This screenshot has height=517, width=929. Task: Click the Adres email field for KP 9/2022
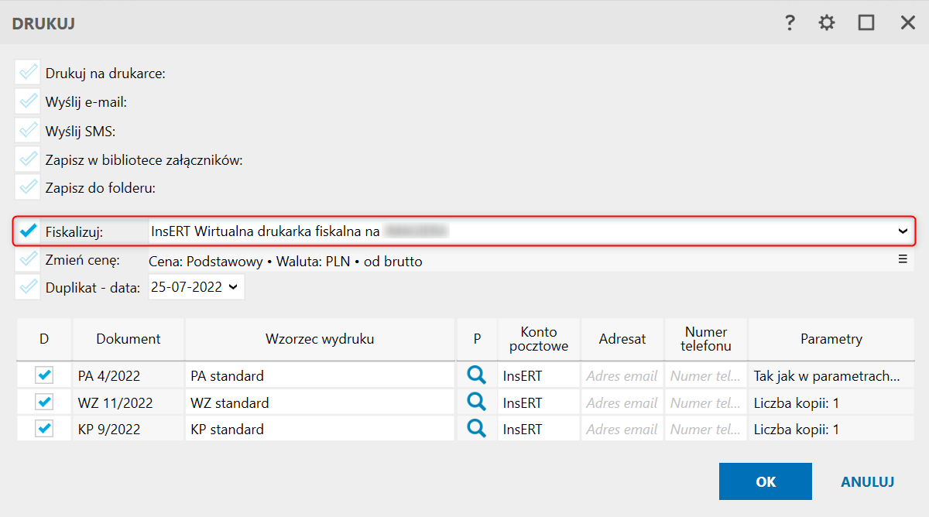622,429
